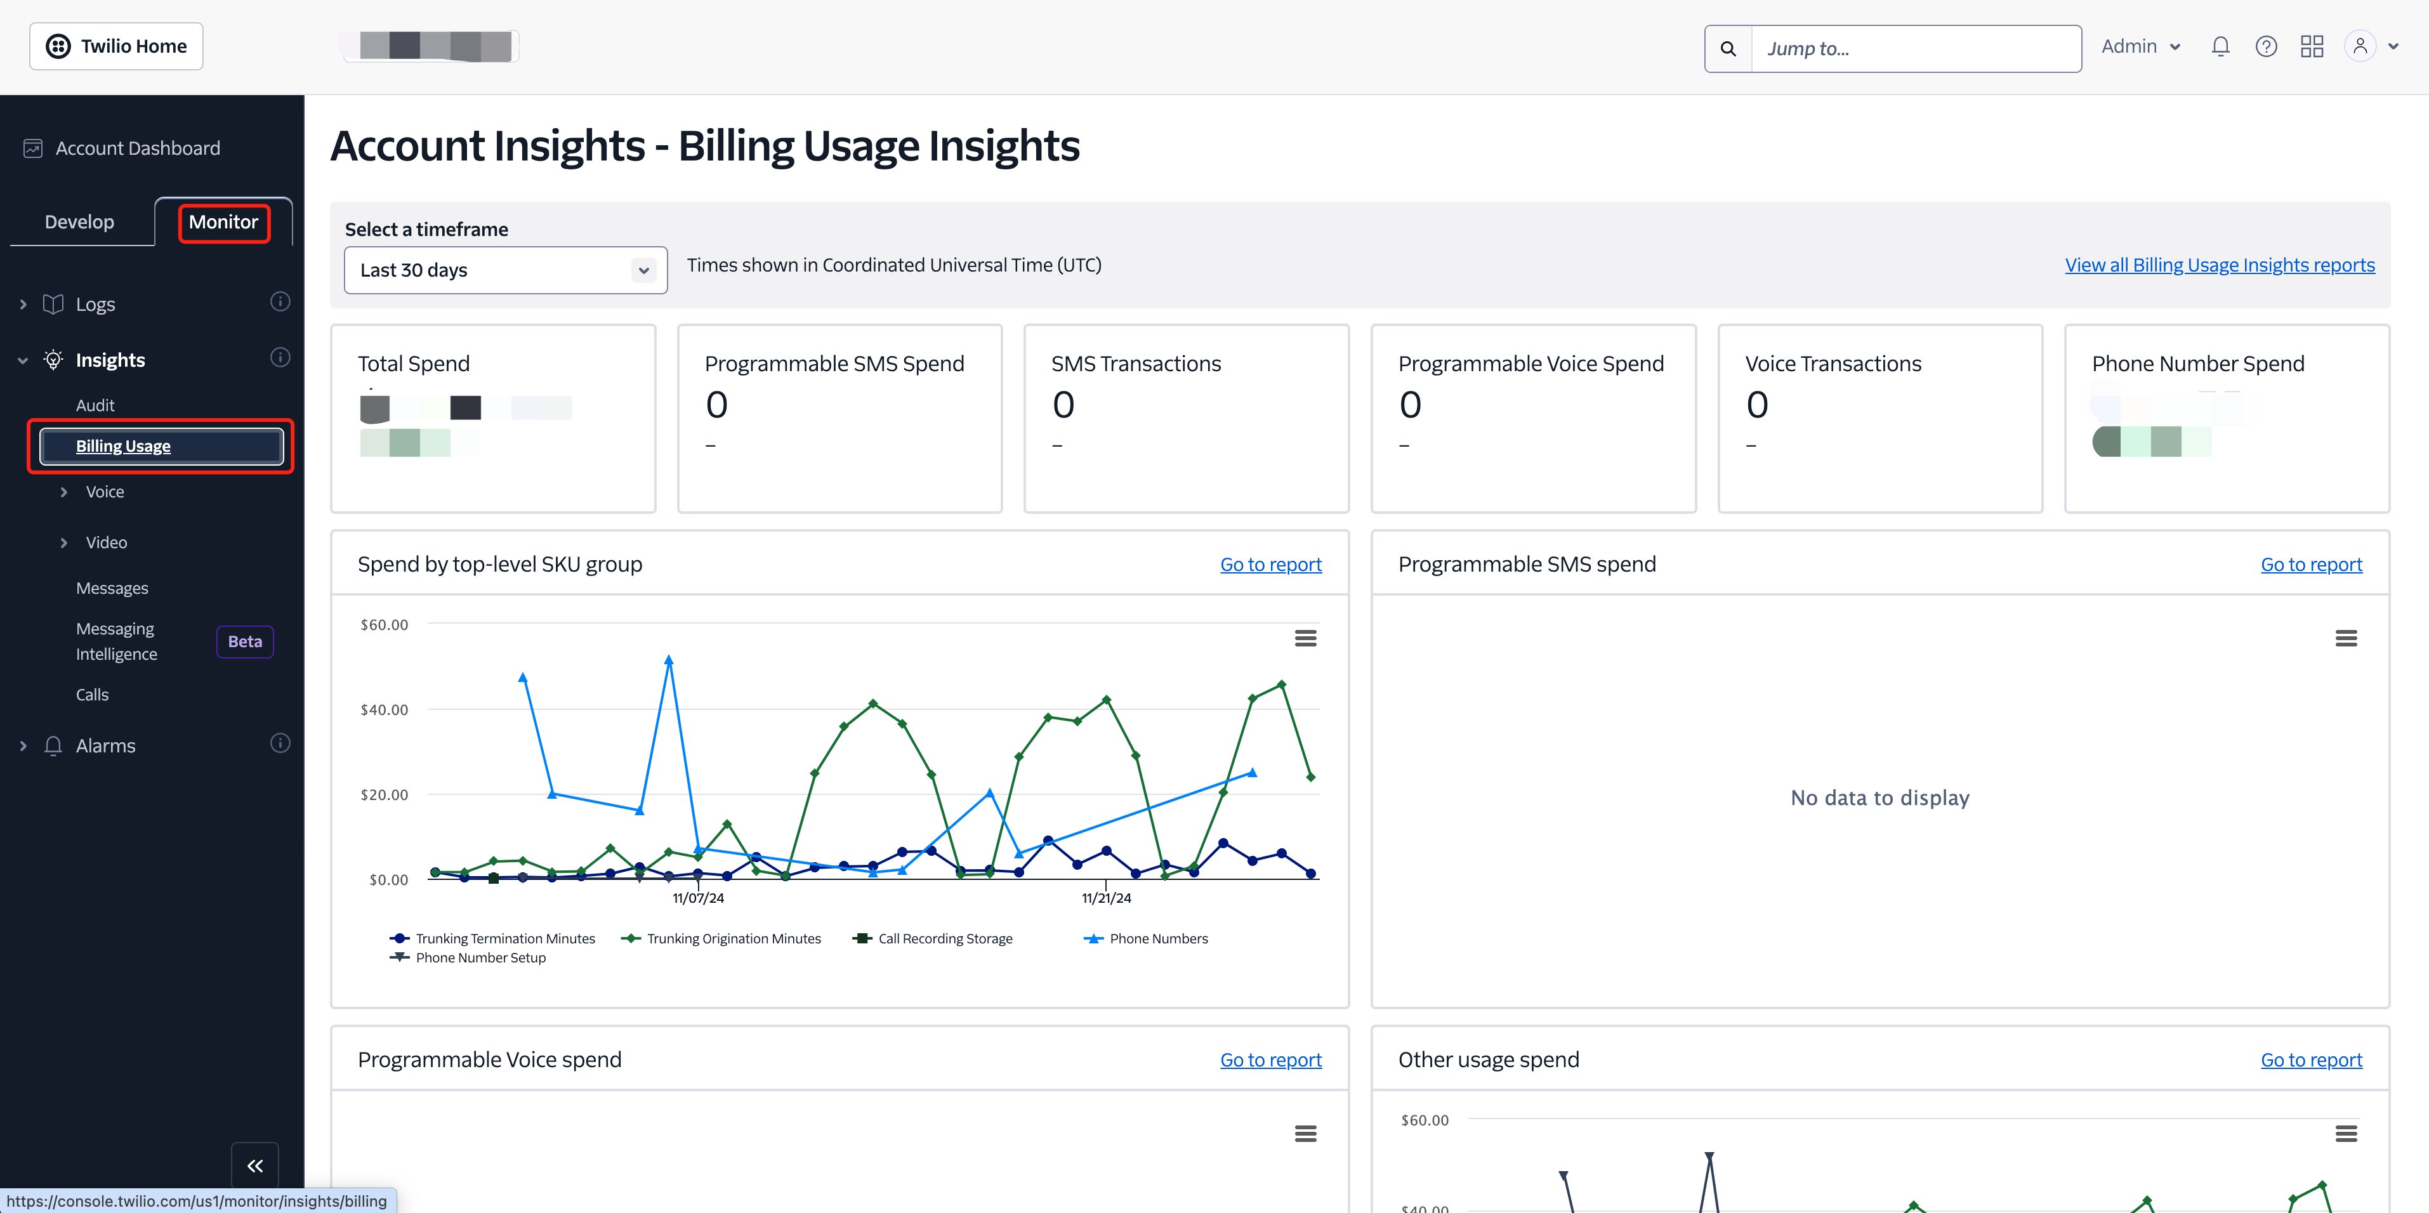Image resolution: width=2429 pixels, height=1213 pixels.
Task: Collapse the sidebar with double-chevron button
Action: [x=254, y=1166]
